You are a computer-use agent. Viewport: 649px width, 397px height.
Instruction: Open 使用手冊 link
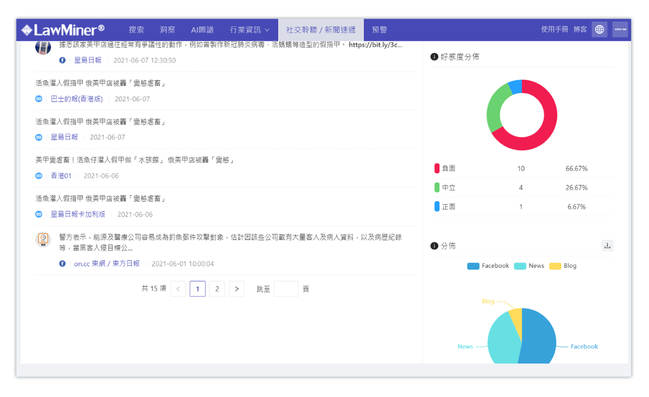tap(555, 29)
